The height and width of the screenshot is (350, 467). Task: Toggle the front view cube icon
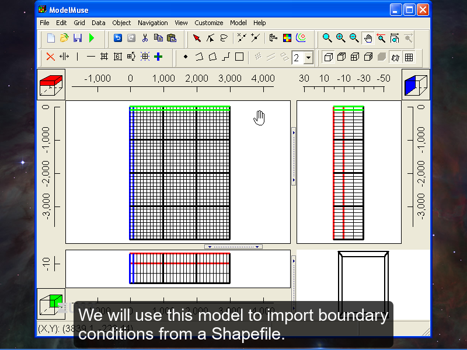[x=341, y=57]
